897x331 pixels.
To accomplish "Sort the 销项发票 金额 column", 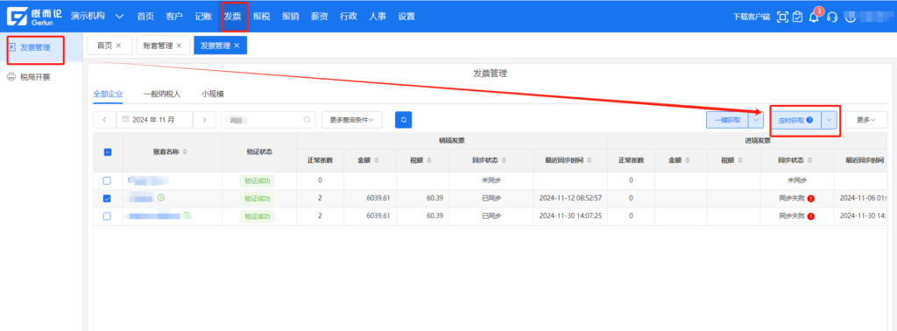I will click(377, 160).
